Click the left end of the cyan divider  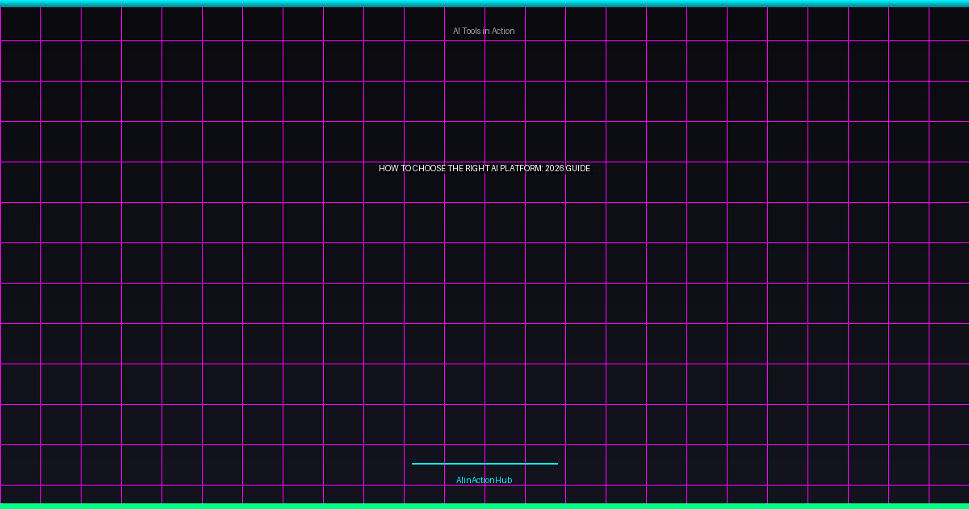[x=414, y=464]
